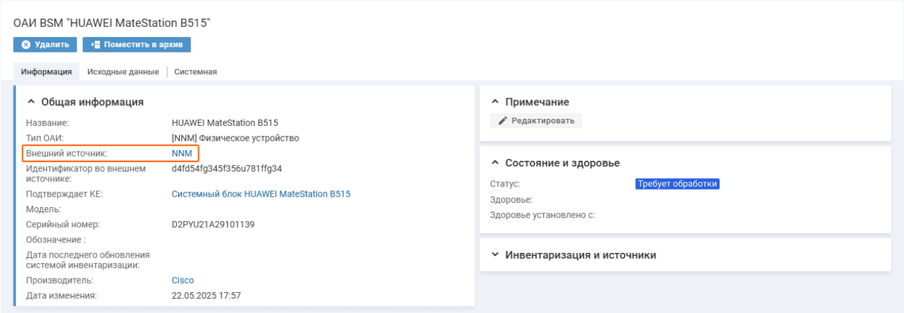Open the Cisco manufacturer link
This screenshot has height=313, width=904.
click(x=183, y=280)
